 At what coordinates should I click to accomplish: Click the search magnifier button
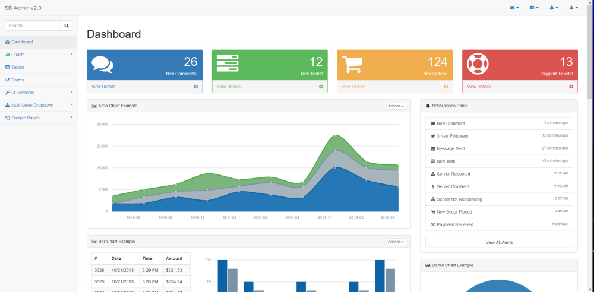pyautogui.click(x=67, y=26)
